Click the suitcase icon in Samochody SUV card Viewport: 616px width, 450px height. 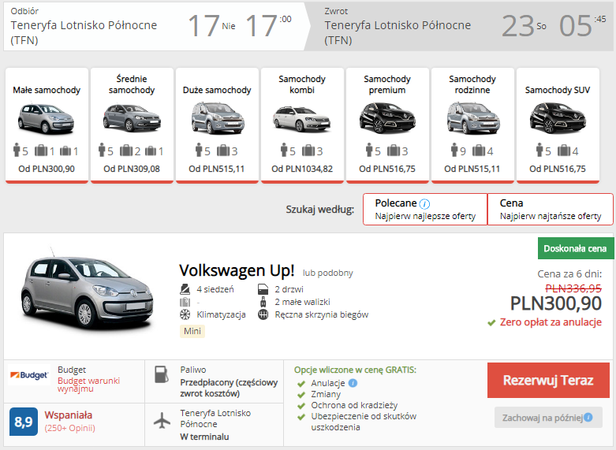pos(564,150)
